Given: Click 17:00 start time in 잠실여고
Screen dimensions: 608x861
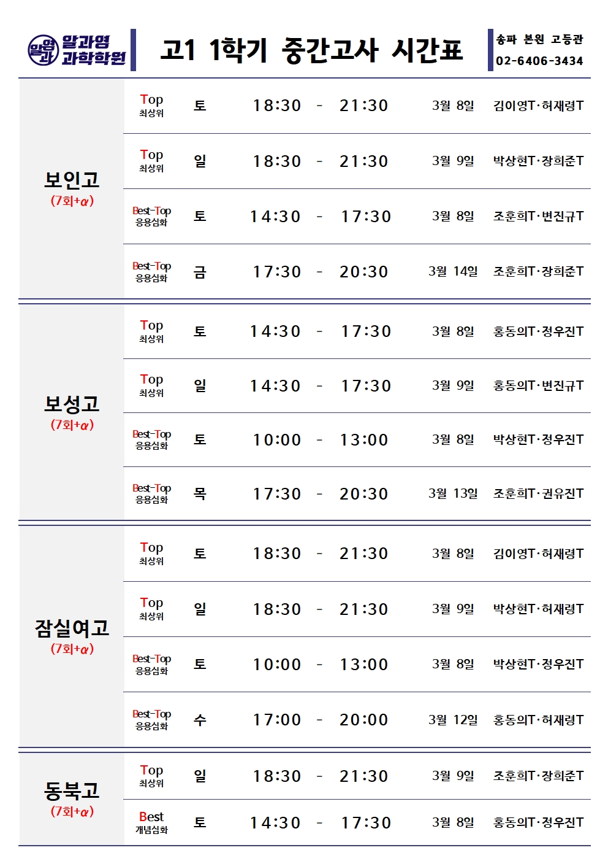Looking at the screenshot, I should tap(277, 720).
